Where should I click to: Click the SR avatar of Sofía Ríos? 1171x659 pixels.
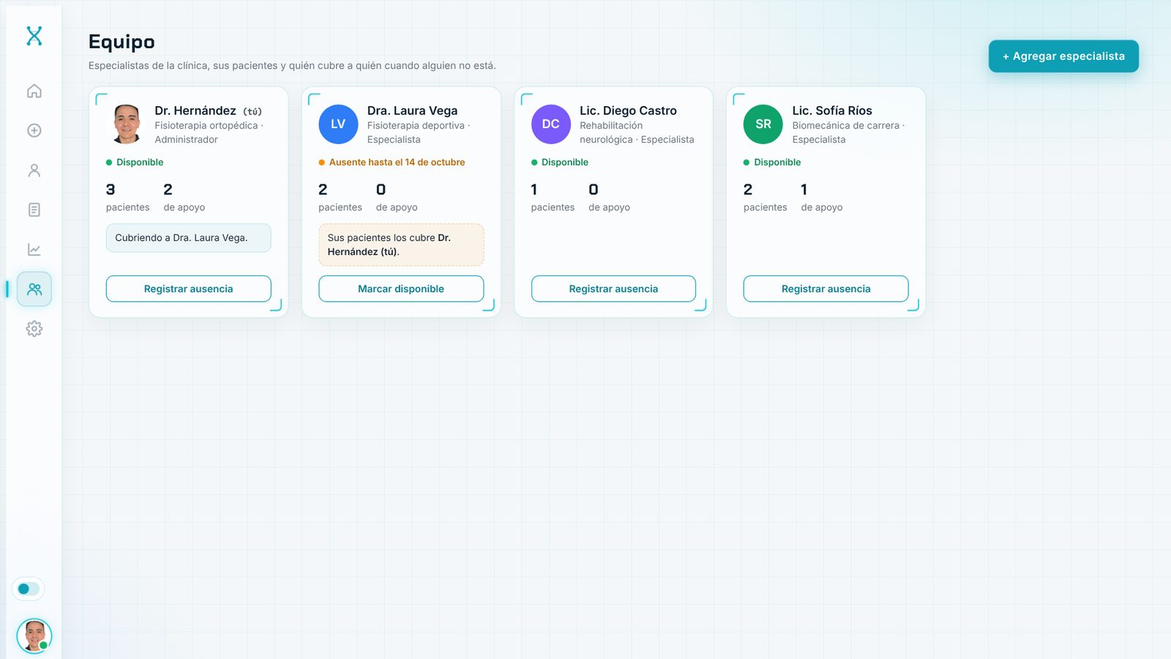coord(763,124)
